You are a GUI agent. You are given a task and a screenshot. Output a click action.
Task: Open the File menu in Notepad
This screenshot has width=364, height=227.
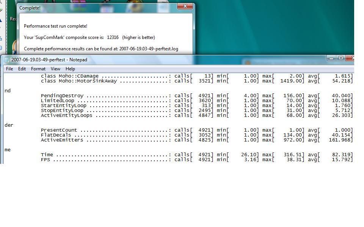click(9, 69)
